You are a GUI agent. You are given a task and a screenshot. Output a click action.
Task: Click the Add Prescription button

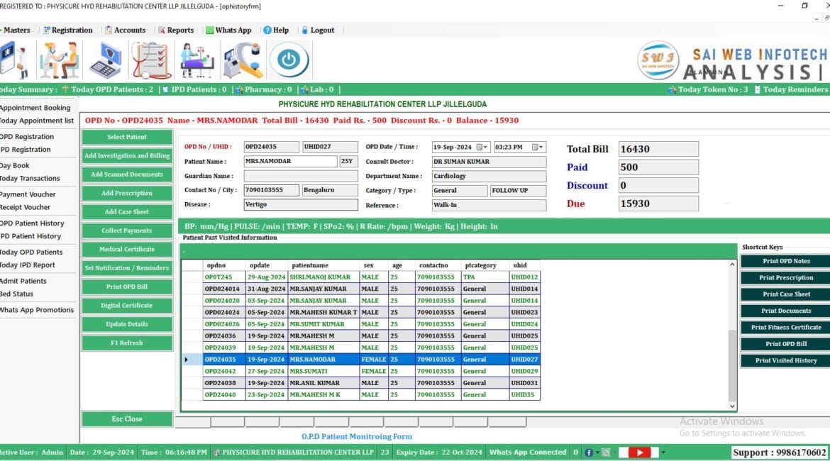click(x=126, y=193)
